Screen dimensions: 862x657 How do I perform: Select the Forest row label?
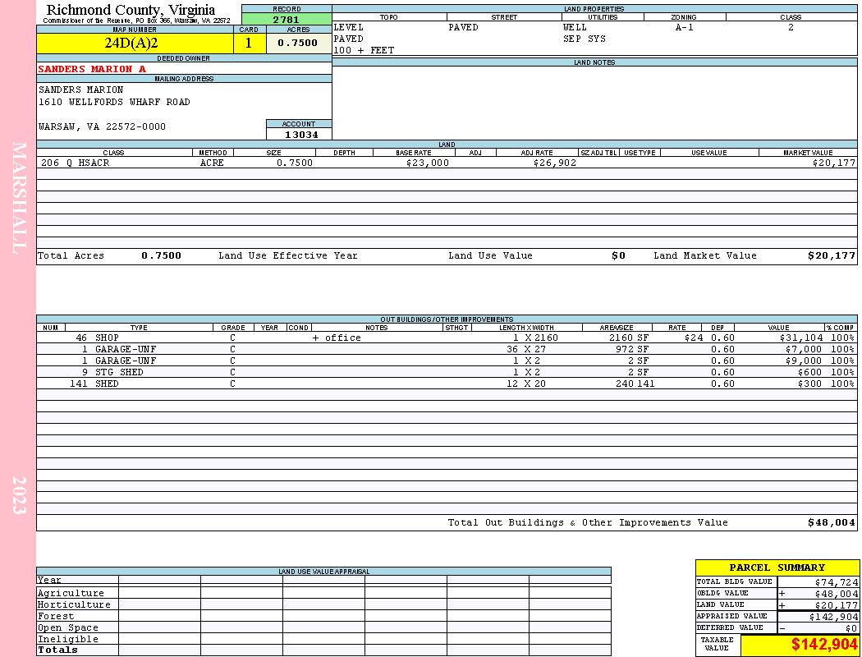[x=56, y=616]
